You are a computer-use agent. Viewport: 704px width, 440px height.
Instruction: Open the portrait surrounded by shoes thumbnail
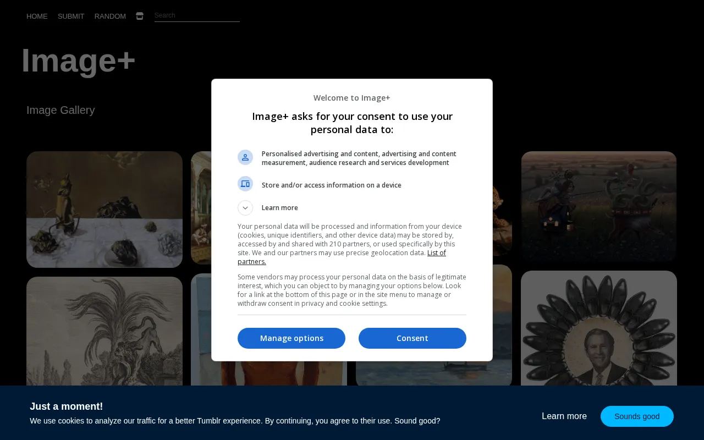pos(599,328)
